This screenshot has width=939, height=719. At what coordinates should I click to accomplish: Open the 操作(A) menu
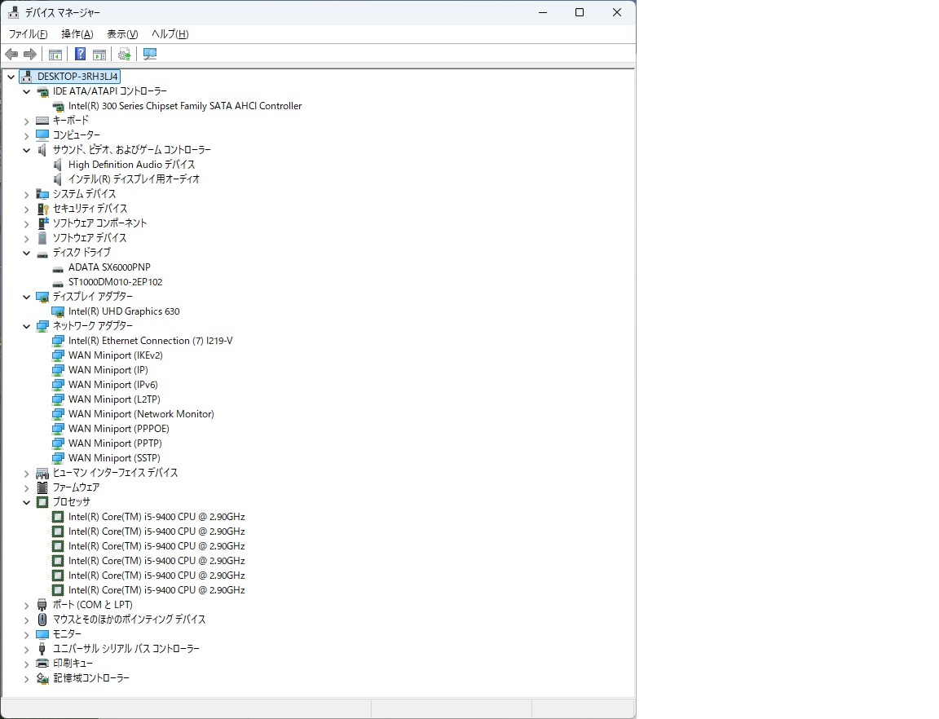[77, 34]
